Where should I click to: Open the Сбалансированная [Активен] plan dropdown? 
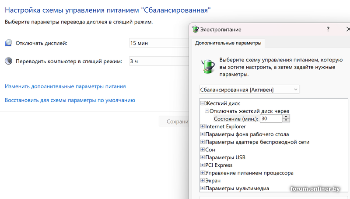coord(249,89)
